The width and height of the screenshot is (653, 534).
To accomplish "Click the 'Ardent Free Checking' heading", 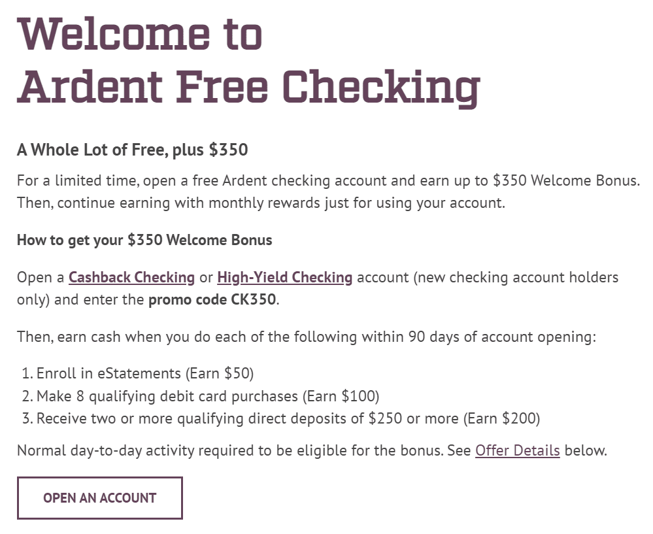I will tap(248, 88).
